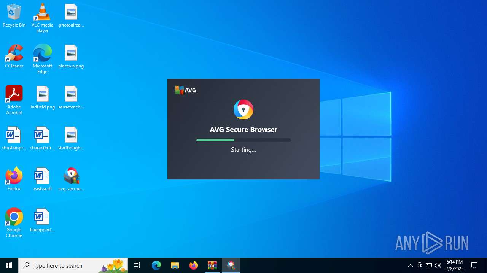Select lineopport... Word document
487x273 pixels.
pos(42,221)
